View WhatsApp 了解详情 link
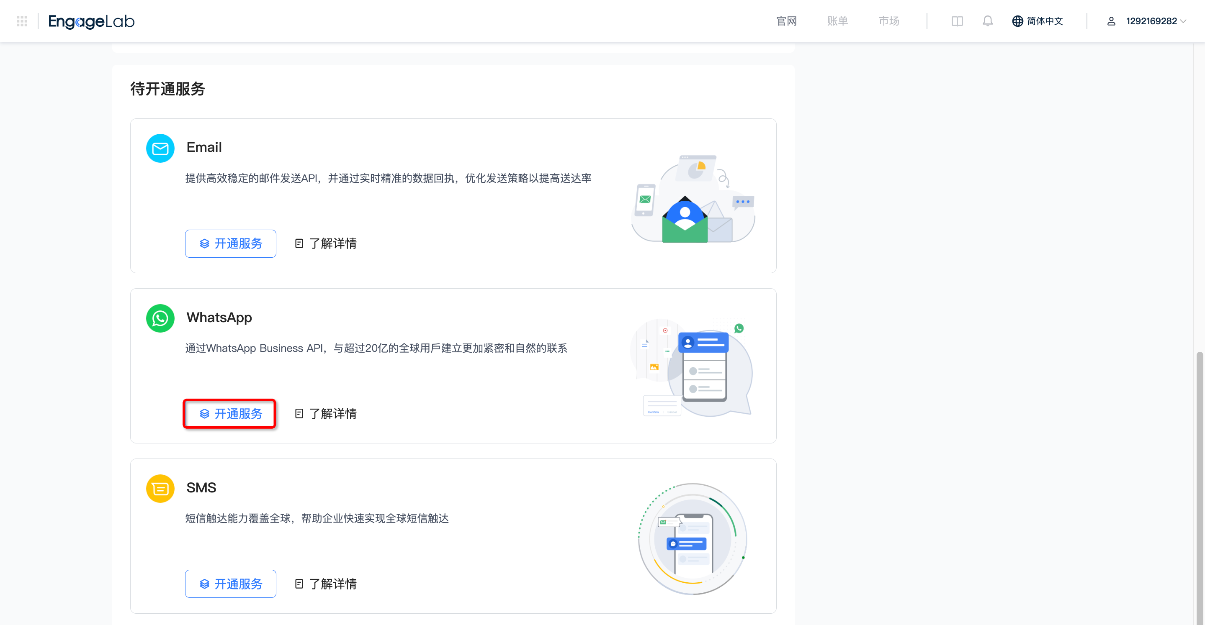The width and height of the screenshot is (1205, 625). click(x=326, y=414)
